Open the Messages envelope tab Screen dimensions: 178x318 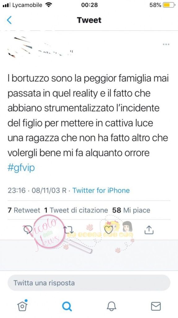[156, 306]
